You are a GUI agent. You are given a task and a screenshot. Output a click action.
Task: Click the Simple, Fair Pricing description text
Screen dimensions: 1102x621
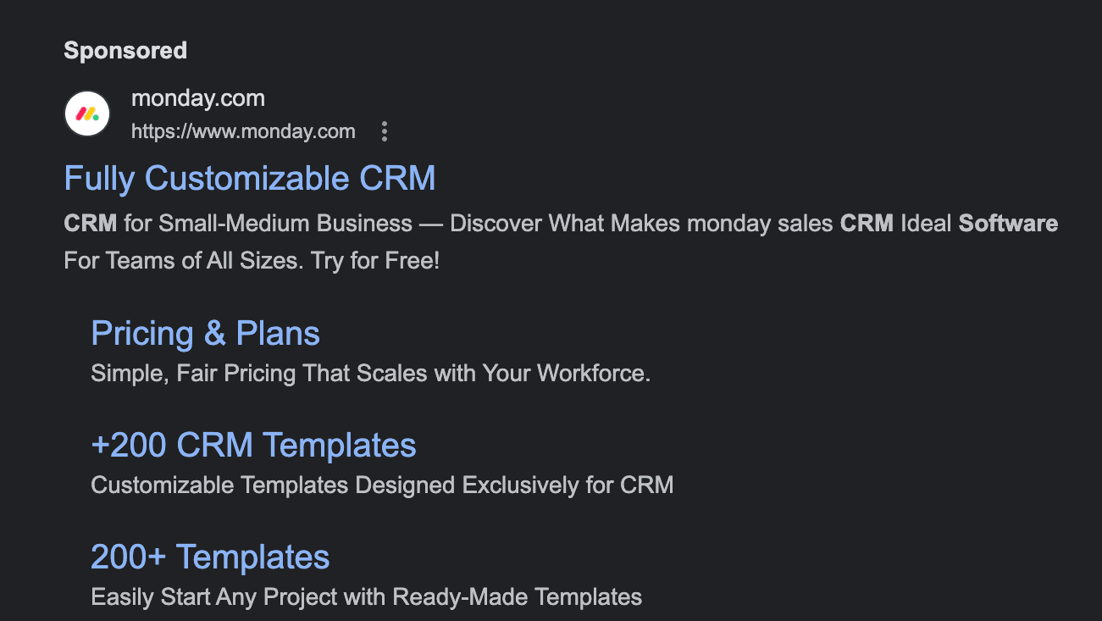tap(370, 373)
